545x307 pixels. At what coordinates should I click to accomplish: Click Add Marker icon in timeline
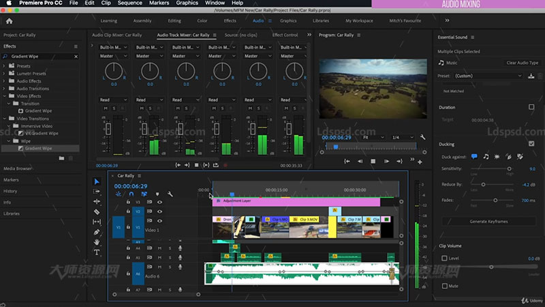157,194
